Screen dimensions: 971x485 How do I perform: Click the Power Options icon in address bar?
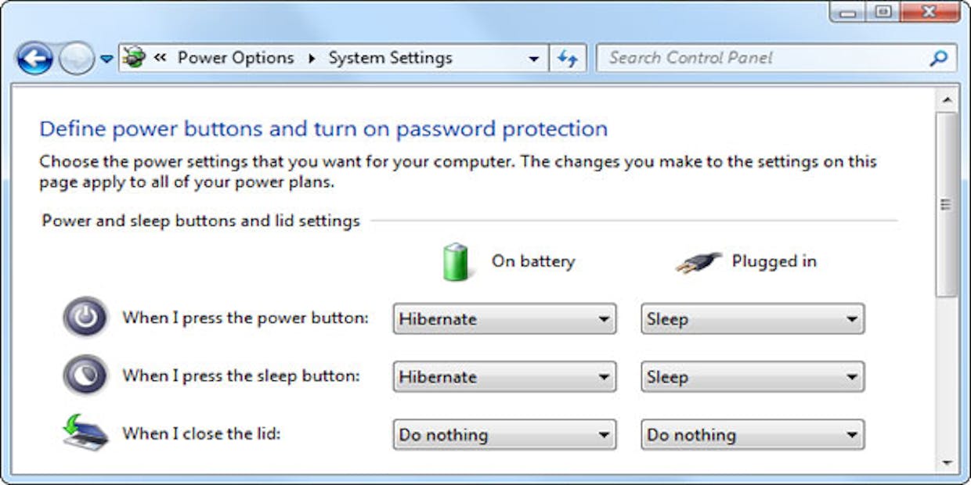[x=135, y=58]
